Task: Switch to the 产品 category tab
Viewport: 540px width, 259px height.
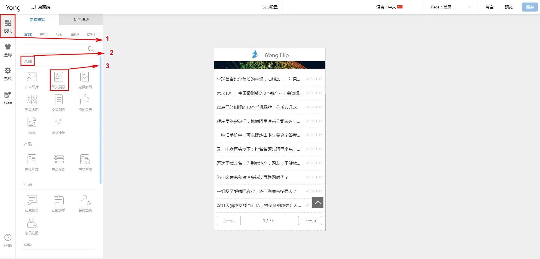Action: (44, 35)
